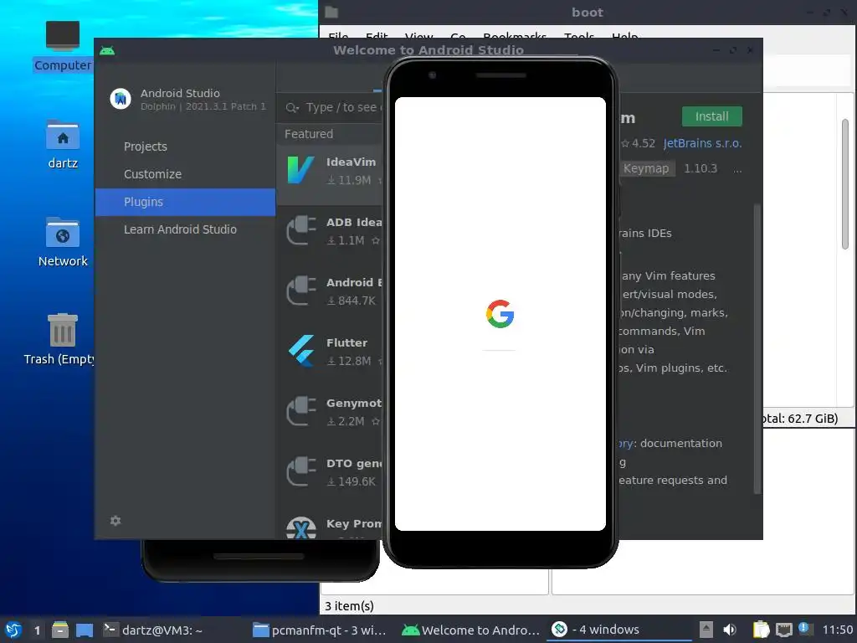The image size is (857, 643).
Task: Open the clipboard manager tray icon
Action: point(761,630)
